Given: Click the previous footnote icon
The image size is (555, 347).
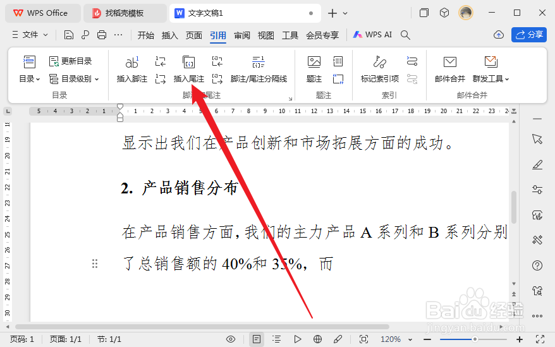Looking at the screenshot, I should (x=161, y=61).
